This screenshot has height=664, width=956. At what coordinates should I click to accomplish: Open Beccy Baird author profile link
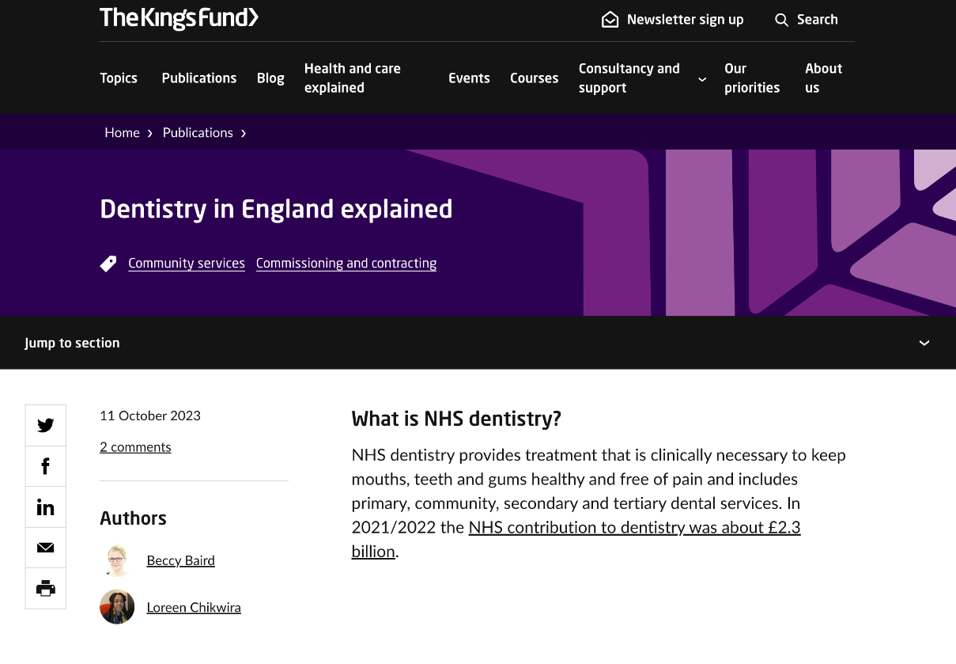pyautogui.click(x=180, y=560)
